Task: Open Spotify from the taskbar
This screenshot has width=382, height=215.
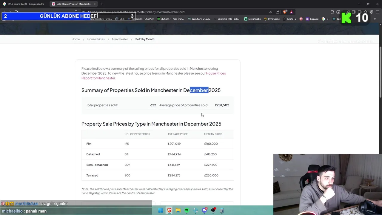Action: [x=187, y=210]
